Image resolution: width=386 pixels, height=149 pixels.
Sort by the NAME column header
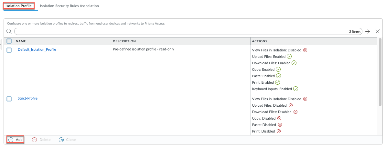point(21,41)
